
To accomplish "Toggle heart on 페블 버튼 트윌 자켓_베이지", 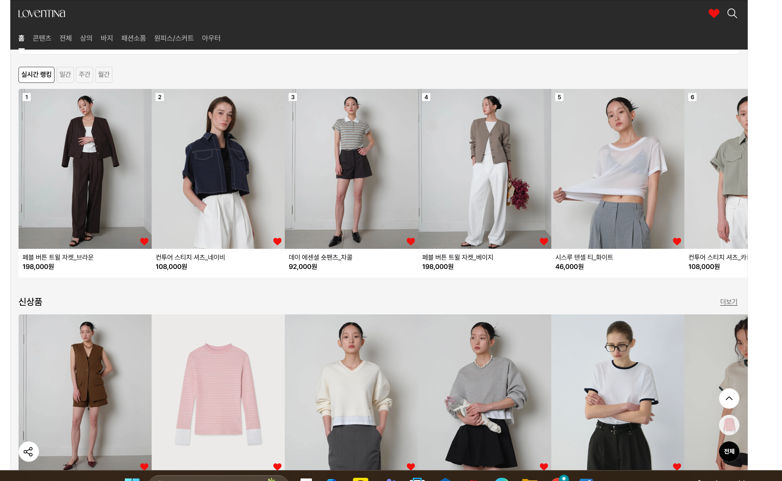I will [x=544, y=241].
